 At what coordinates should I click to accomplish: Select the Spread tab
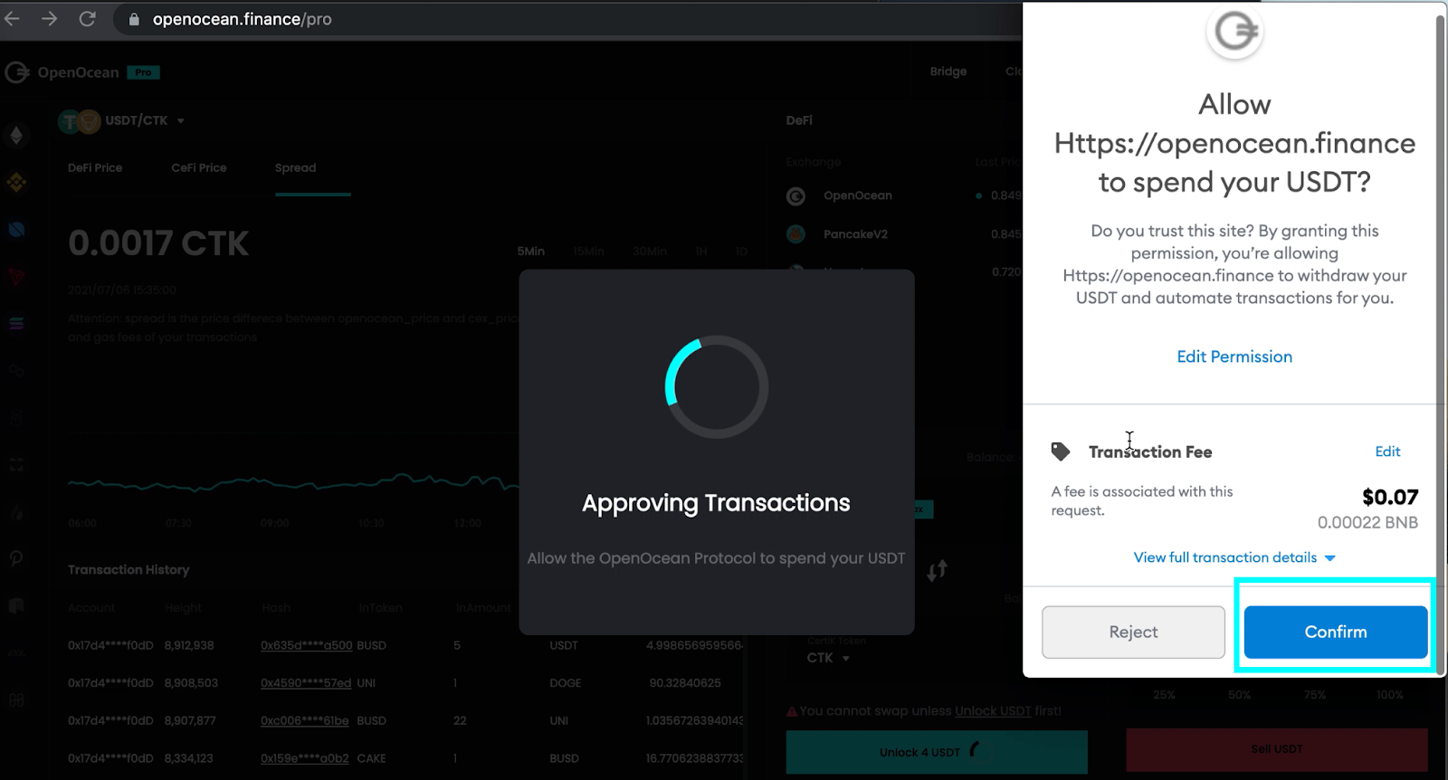pos(296,167)
